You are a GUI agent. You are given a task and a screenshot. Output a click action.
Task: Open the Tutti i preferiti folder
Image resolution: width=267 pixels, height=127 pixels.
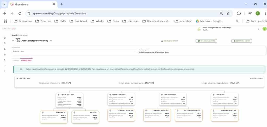click(x=256, y=21)
